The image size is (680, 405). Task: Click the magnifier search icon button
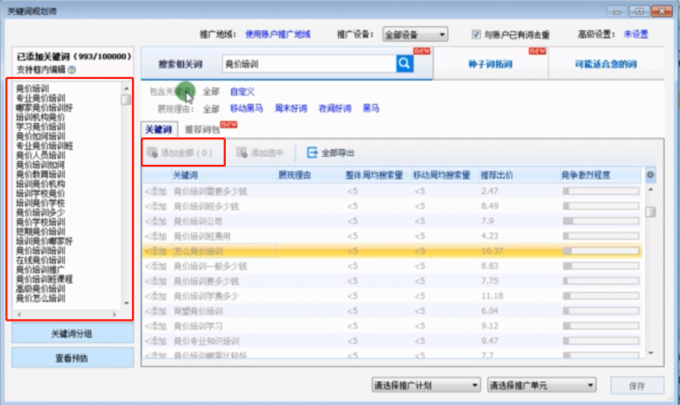click(404, 64)
